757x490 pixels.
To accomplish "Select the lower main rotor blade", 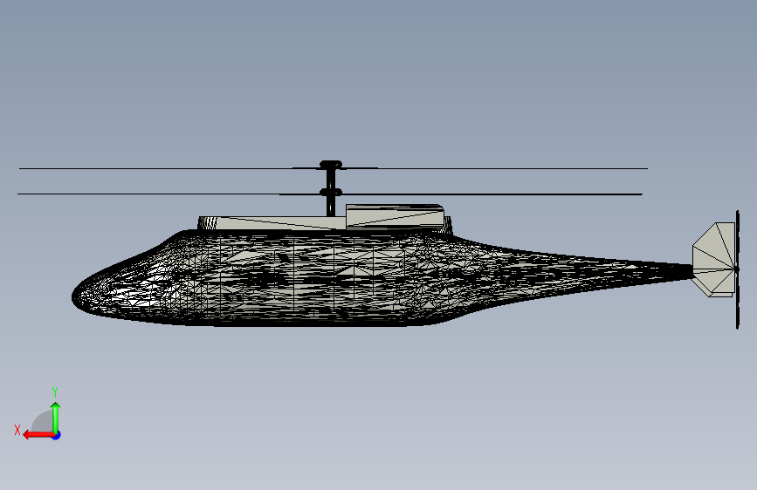I will point(330,194).
